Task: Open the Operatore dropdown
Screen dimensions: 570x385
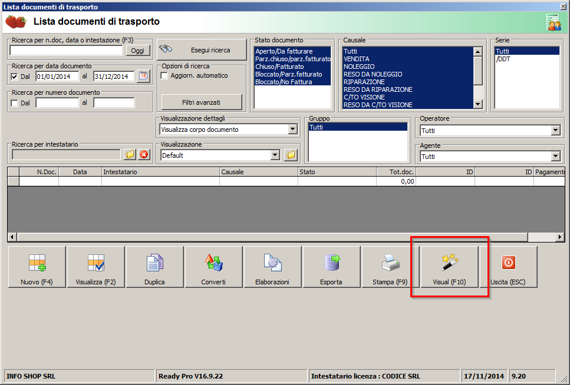Action: click(555, 130)
